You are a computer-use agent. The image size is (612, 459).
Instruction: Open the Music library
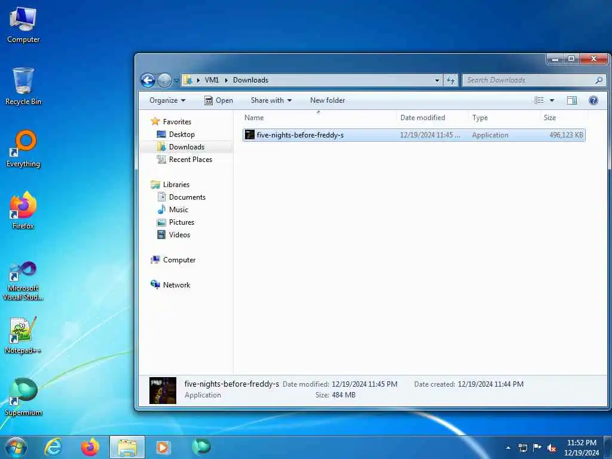pos(178,210)
